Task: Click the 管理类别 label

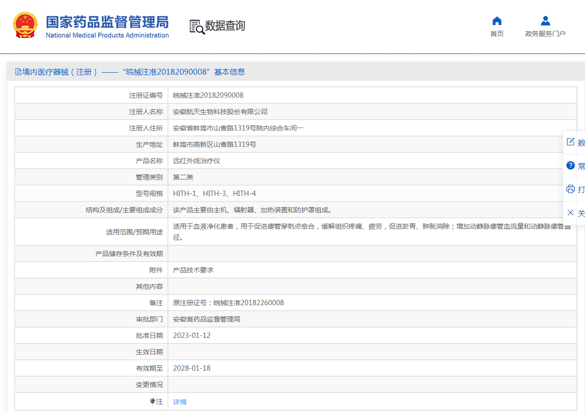Action: coord(149,177)
